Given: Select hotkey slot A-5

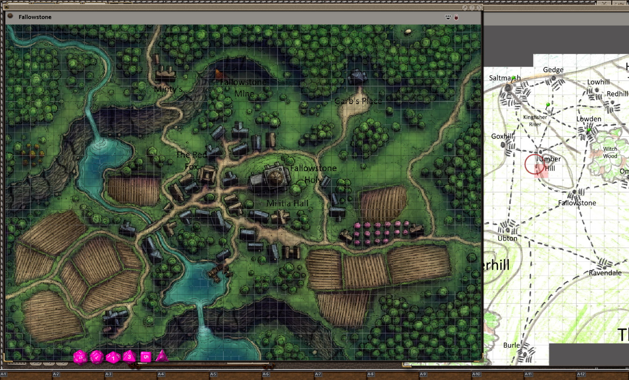Looking at the screenshot, I should [x=213, y=374].
